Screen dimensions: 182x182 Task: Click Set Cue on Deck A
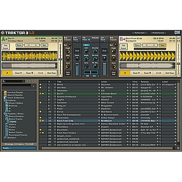click(51, 73)
